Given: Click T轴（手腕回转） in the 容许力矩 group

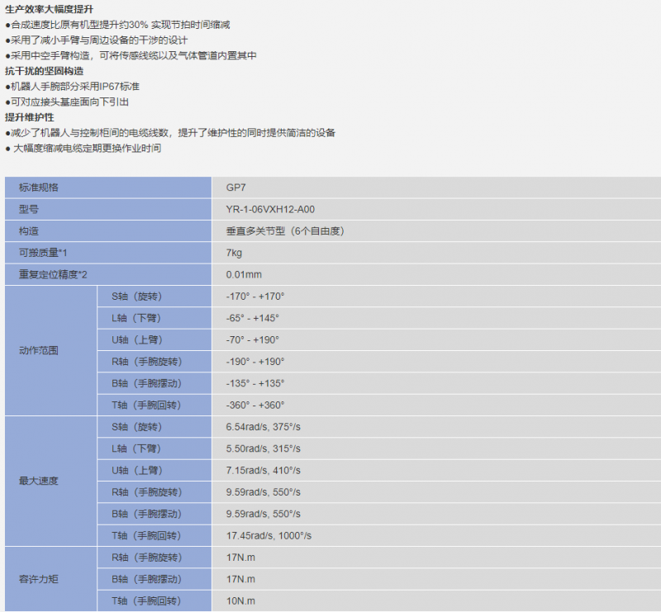Looking at the screenshot, I should click(155, 601).
